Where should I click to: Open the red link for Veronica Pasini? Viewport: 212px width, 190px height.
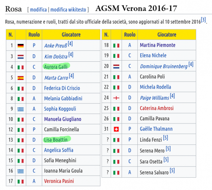tap(59, 181)
